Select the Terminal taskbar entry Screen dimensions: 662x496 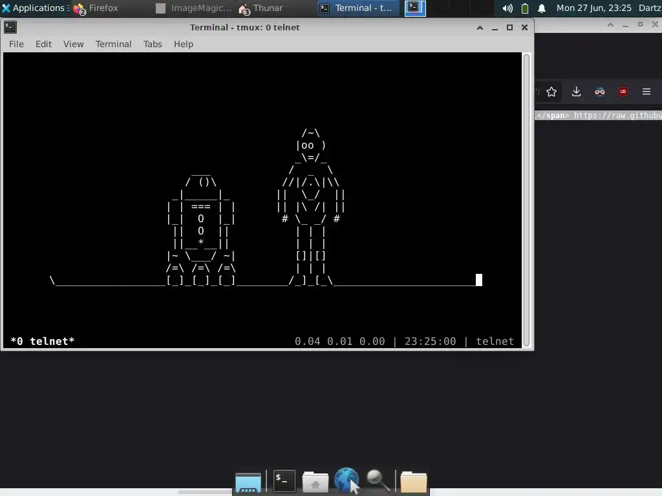[x=358, y=8]
